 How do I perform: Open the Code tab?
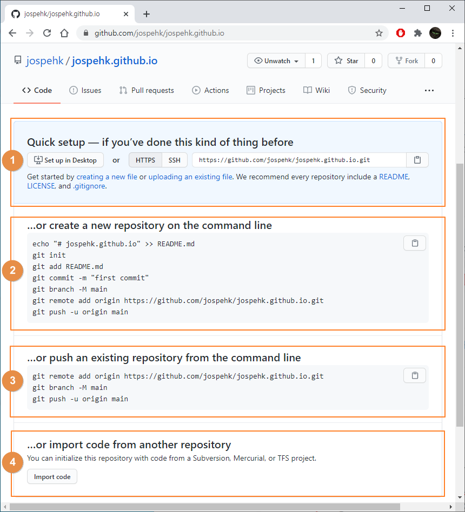click(37, 90)
